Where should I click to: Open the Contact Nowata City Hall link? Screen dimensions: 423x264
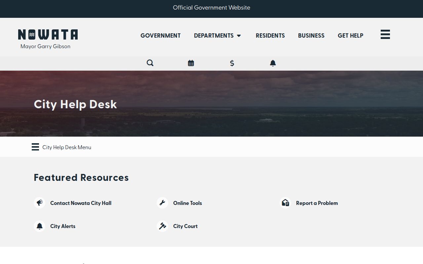[81, 203]
